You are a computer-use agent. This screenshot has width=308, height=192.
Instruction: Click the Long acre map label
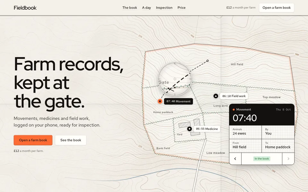221,106
